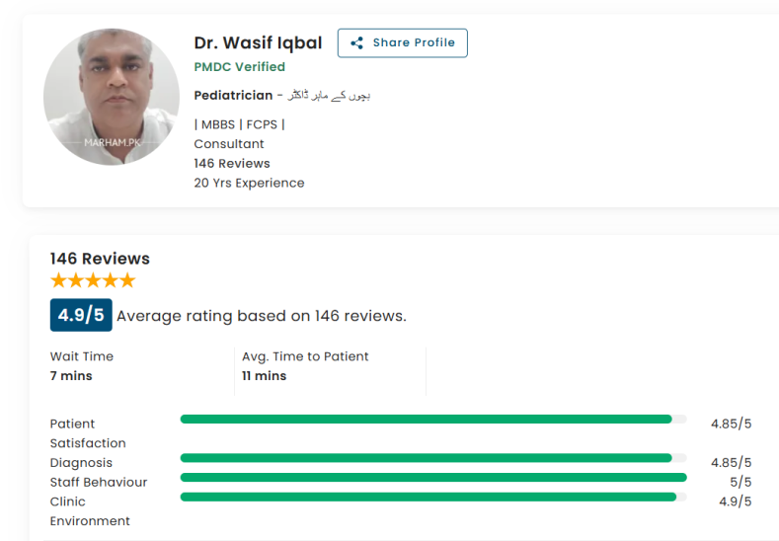This screenshot has height=541, width=779.
Task: Click the Wait Time 7 mins value
Action: pos(71,376)
